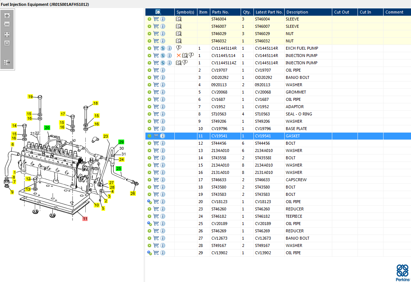The height and width of the screenshot is (282, 411).
Task: Select the CV19796 BASE PLATE row
Action: pyautogui.click(x=278, y=129)
